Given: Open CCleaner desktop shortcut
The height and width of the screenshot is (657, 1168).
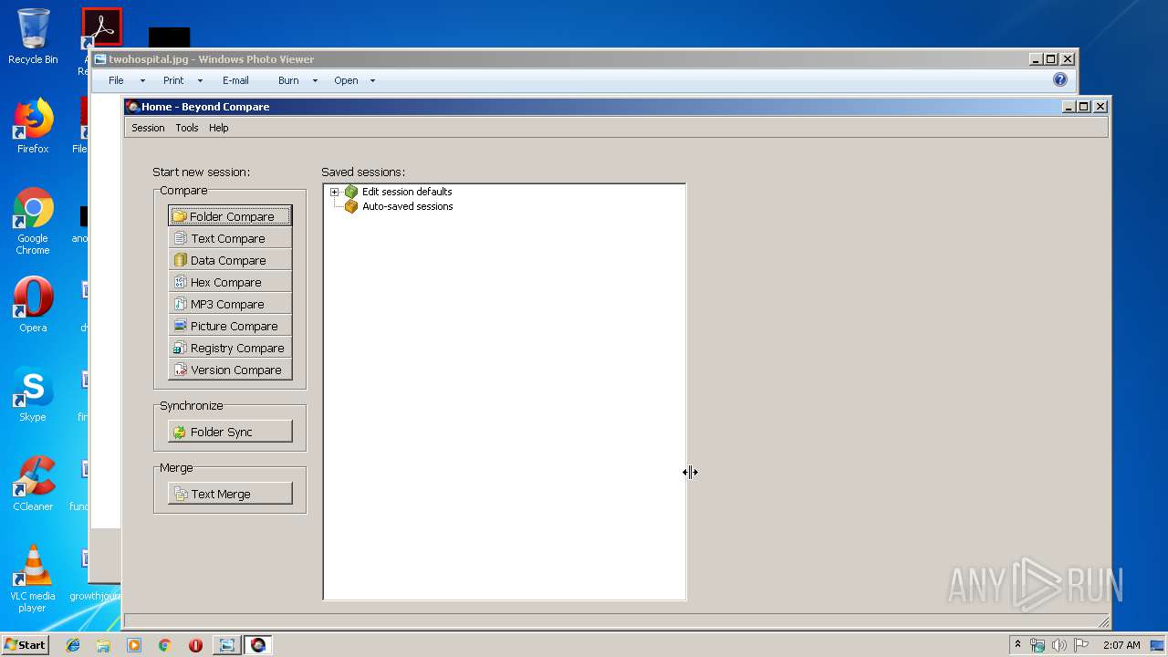Looking at the screenshot, I should [x=33, y=484].
